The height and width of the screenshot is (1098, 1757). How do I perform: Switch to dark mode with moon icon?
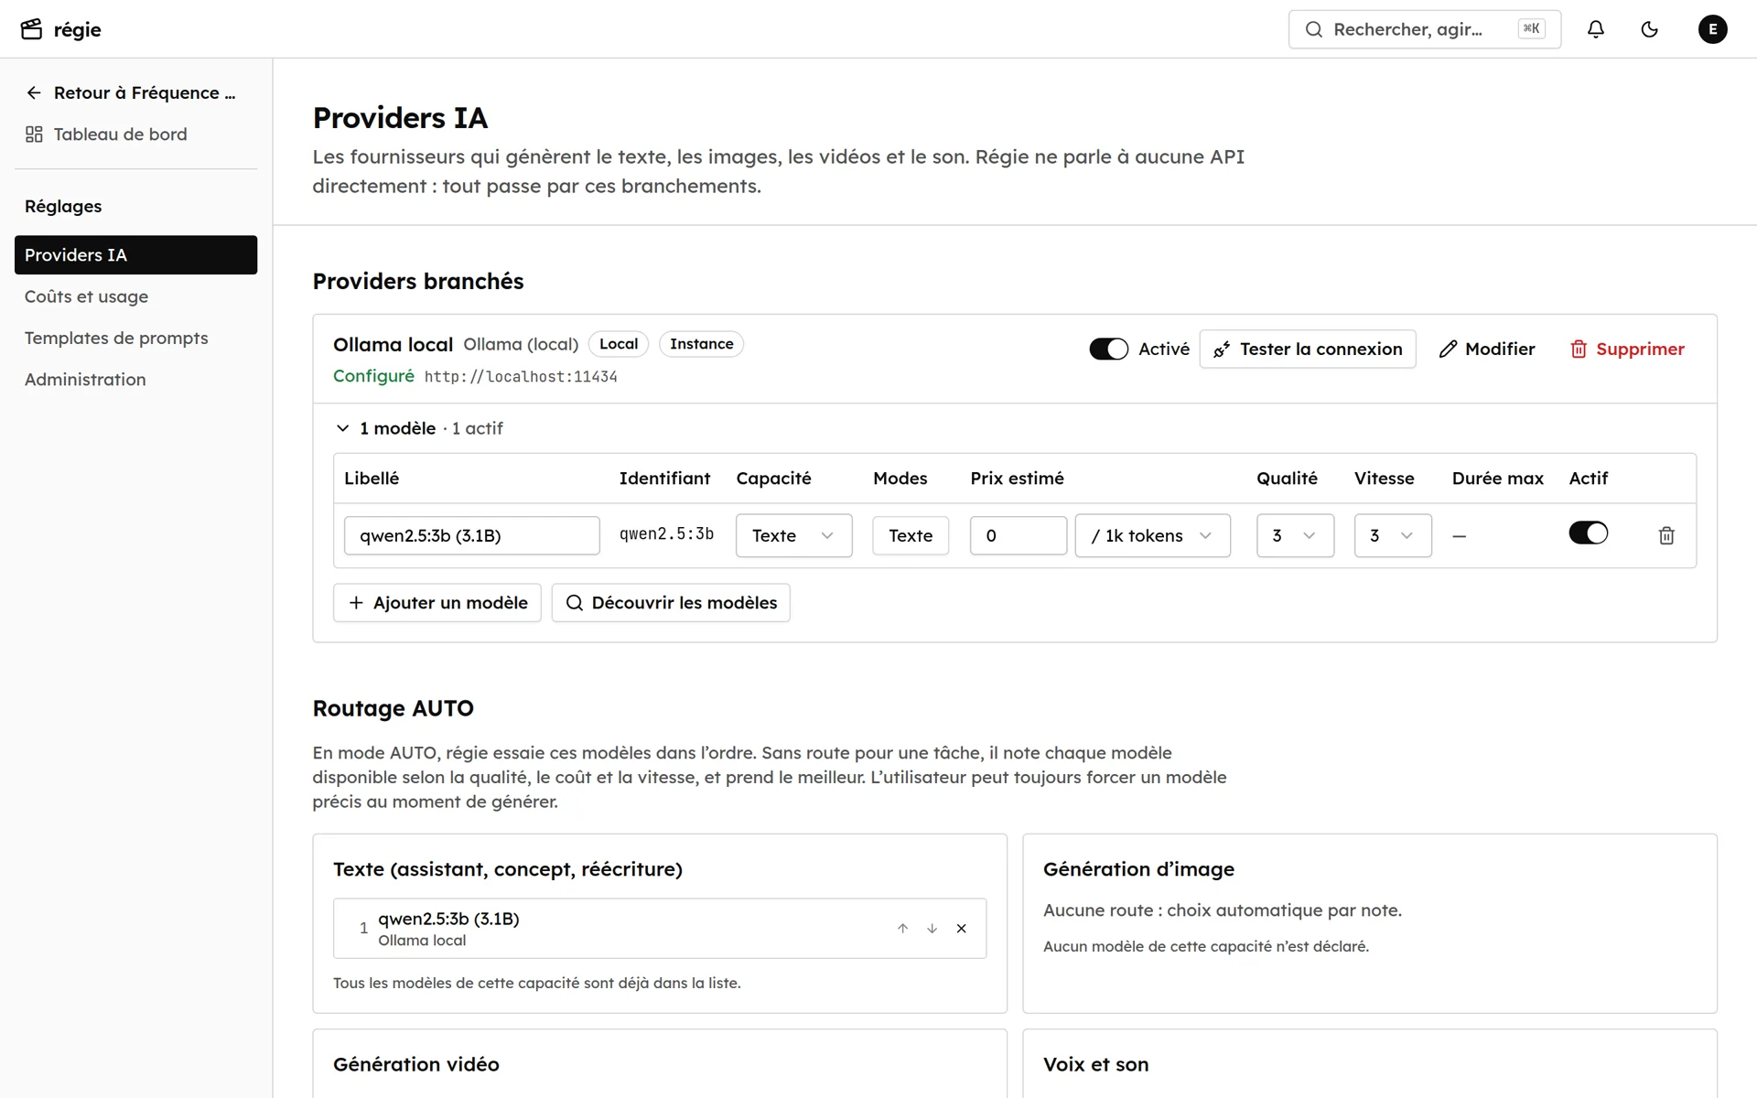[x=1649, y=29]
